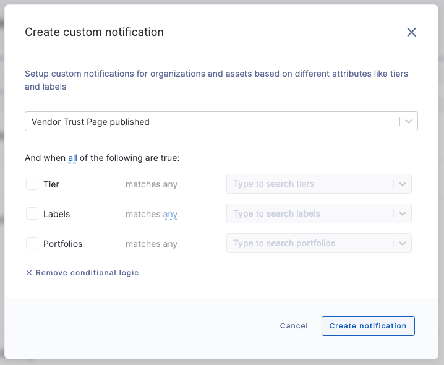Enable the Tier condition checkbox
This screenshot has width=444, height=365.
[32, 184]
